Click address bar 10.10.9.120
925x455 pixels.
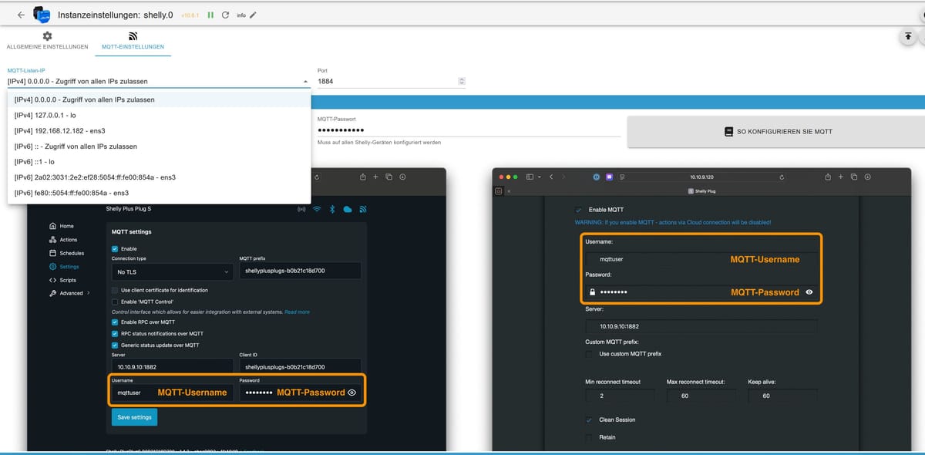tap(701, 177)
